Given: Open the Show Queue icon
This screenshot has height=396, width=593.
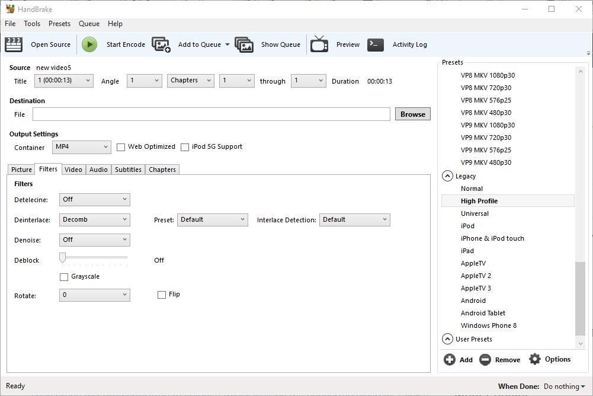Looking at the screenshot, I should point(244,44).
